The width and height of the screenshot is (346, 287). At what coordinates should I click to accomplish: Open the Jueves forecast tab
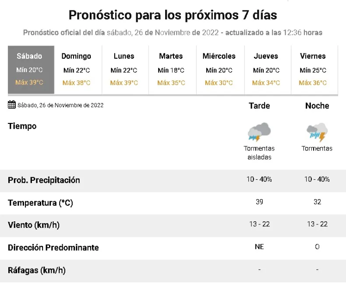point(266,70)
